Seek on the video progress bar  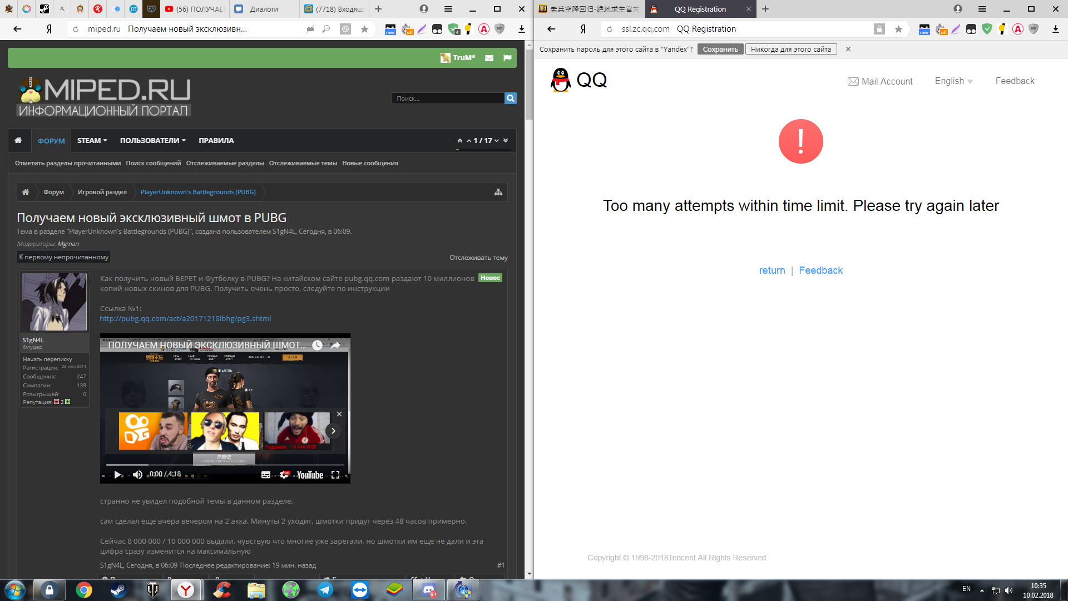point(225,465)
